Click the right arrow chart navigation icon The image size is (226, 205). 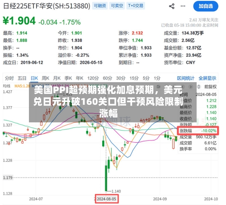point(191,87)
